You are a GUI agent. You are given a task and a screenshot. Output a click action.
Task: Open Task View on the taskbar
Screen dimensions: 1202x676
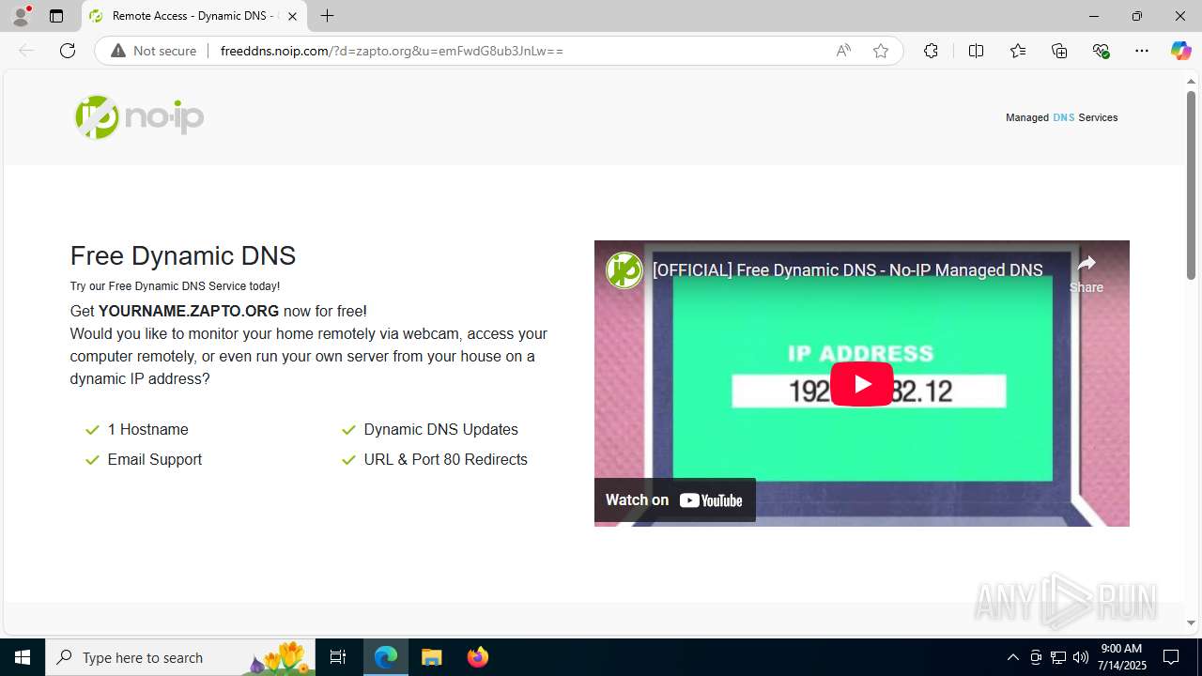pos(338,657)
